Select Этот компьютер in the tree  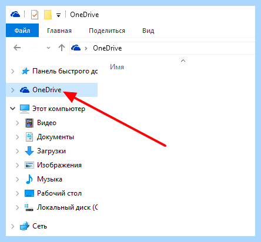pyautogui.click(x=59, y=109)
